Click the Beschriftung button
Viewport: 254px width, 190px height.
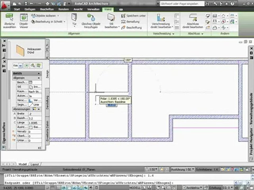[x=131, y=28]
